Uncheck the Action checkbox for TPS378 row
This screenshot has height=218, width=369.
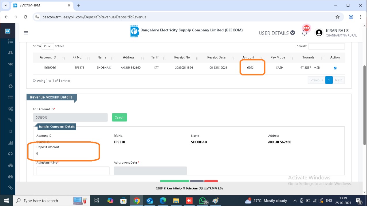(335, 68)
